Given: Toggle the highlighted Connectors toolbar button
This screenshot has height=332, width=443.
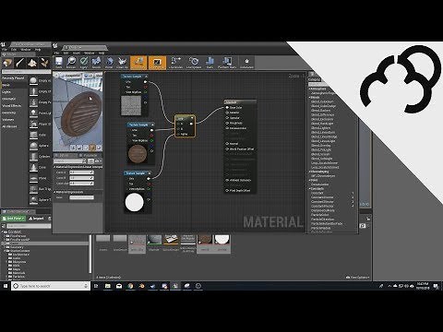Looking at the screenshot, I should (x=138, y=63).
